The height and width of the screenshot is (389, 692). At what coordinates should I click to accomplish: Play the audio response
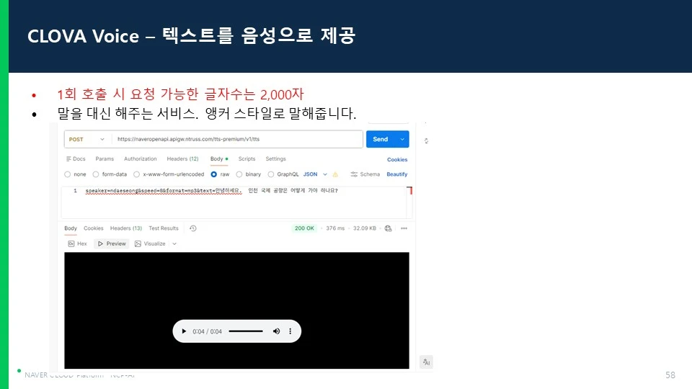point(184,331)
